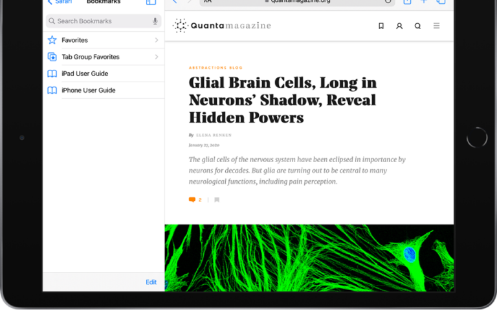This screenshot has width=497, height=310.
Task: Save article with gray bookmark flag
Action: pyautogui.click(x=217, y=200)
